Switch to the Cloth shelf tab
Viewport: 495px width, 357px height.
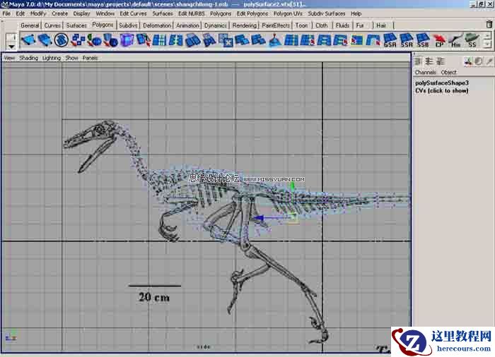(321, 25)
